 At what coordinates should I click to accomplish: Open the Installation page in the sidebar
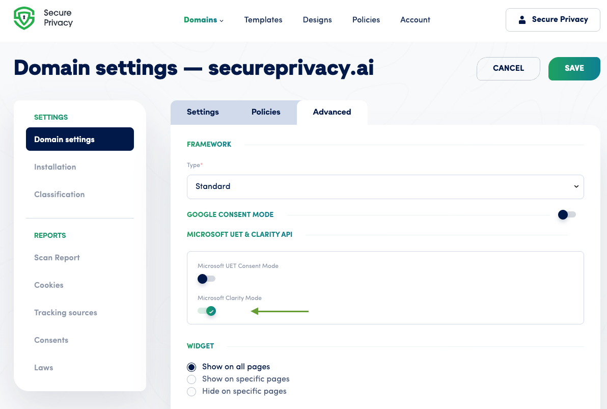coord(55,167)
